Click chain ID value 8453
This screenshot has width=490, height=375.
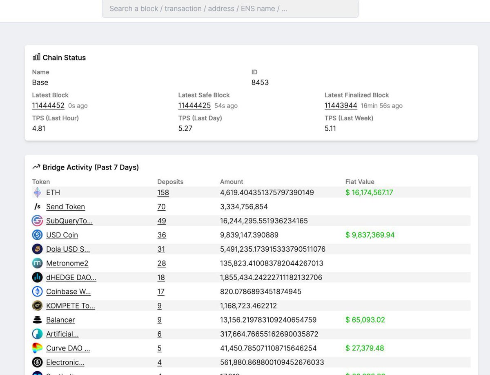coord(260,83)
